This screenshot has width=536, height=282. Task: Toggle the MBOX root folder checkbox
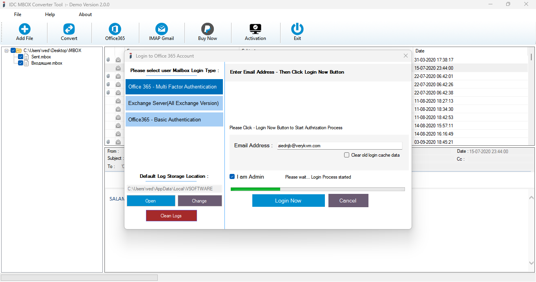[x=13, y=51]
